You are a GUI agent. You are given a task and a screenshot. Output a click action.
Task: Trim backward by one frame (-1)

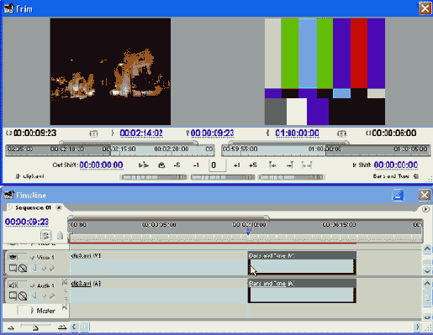[196, 165]
